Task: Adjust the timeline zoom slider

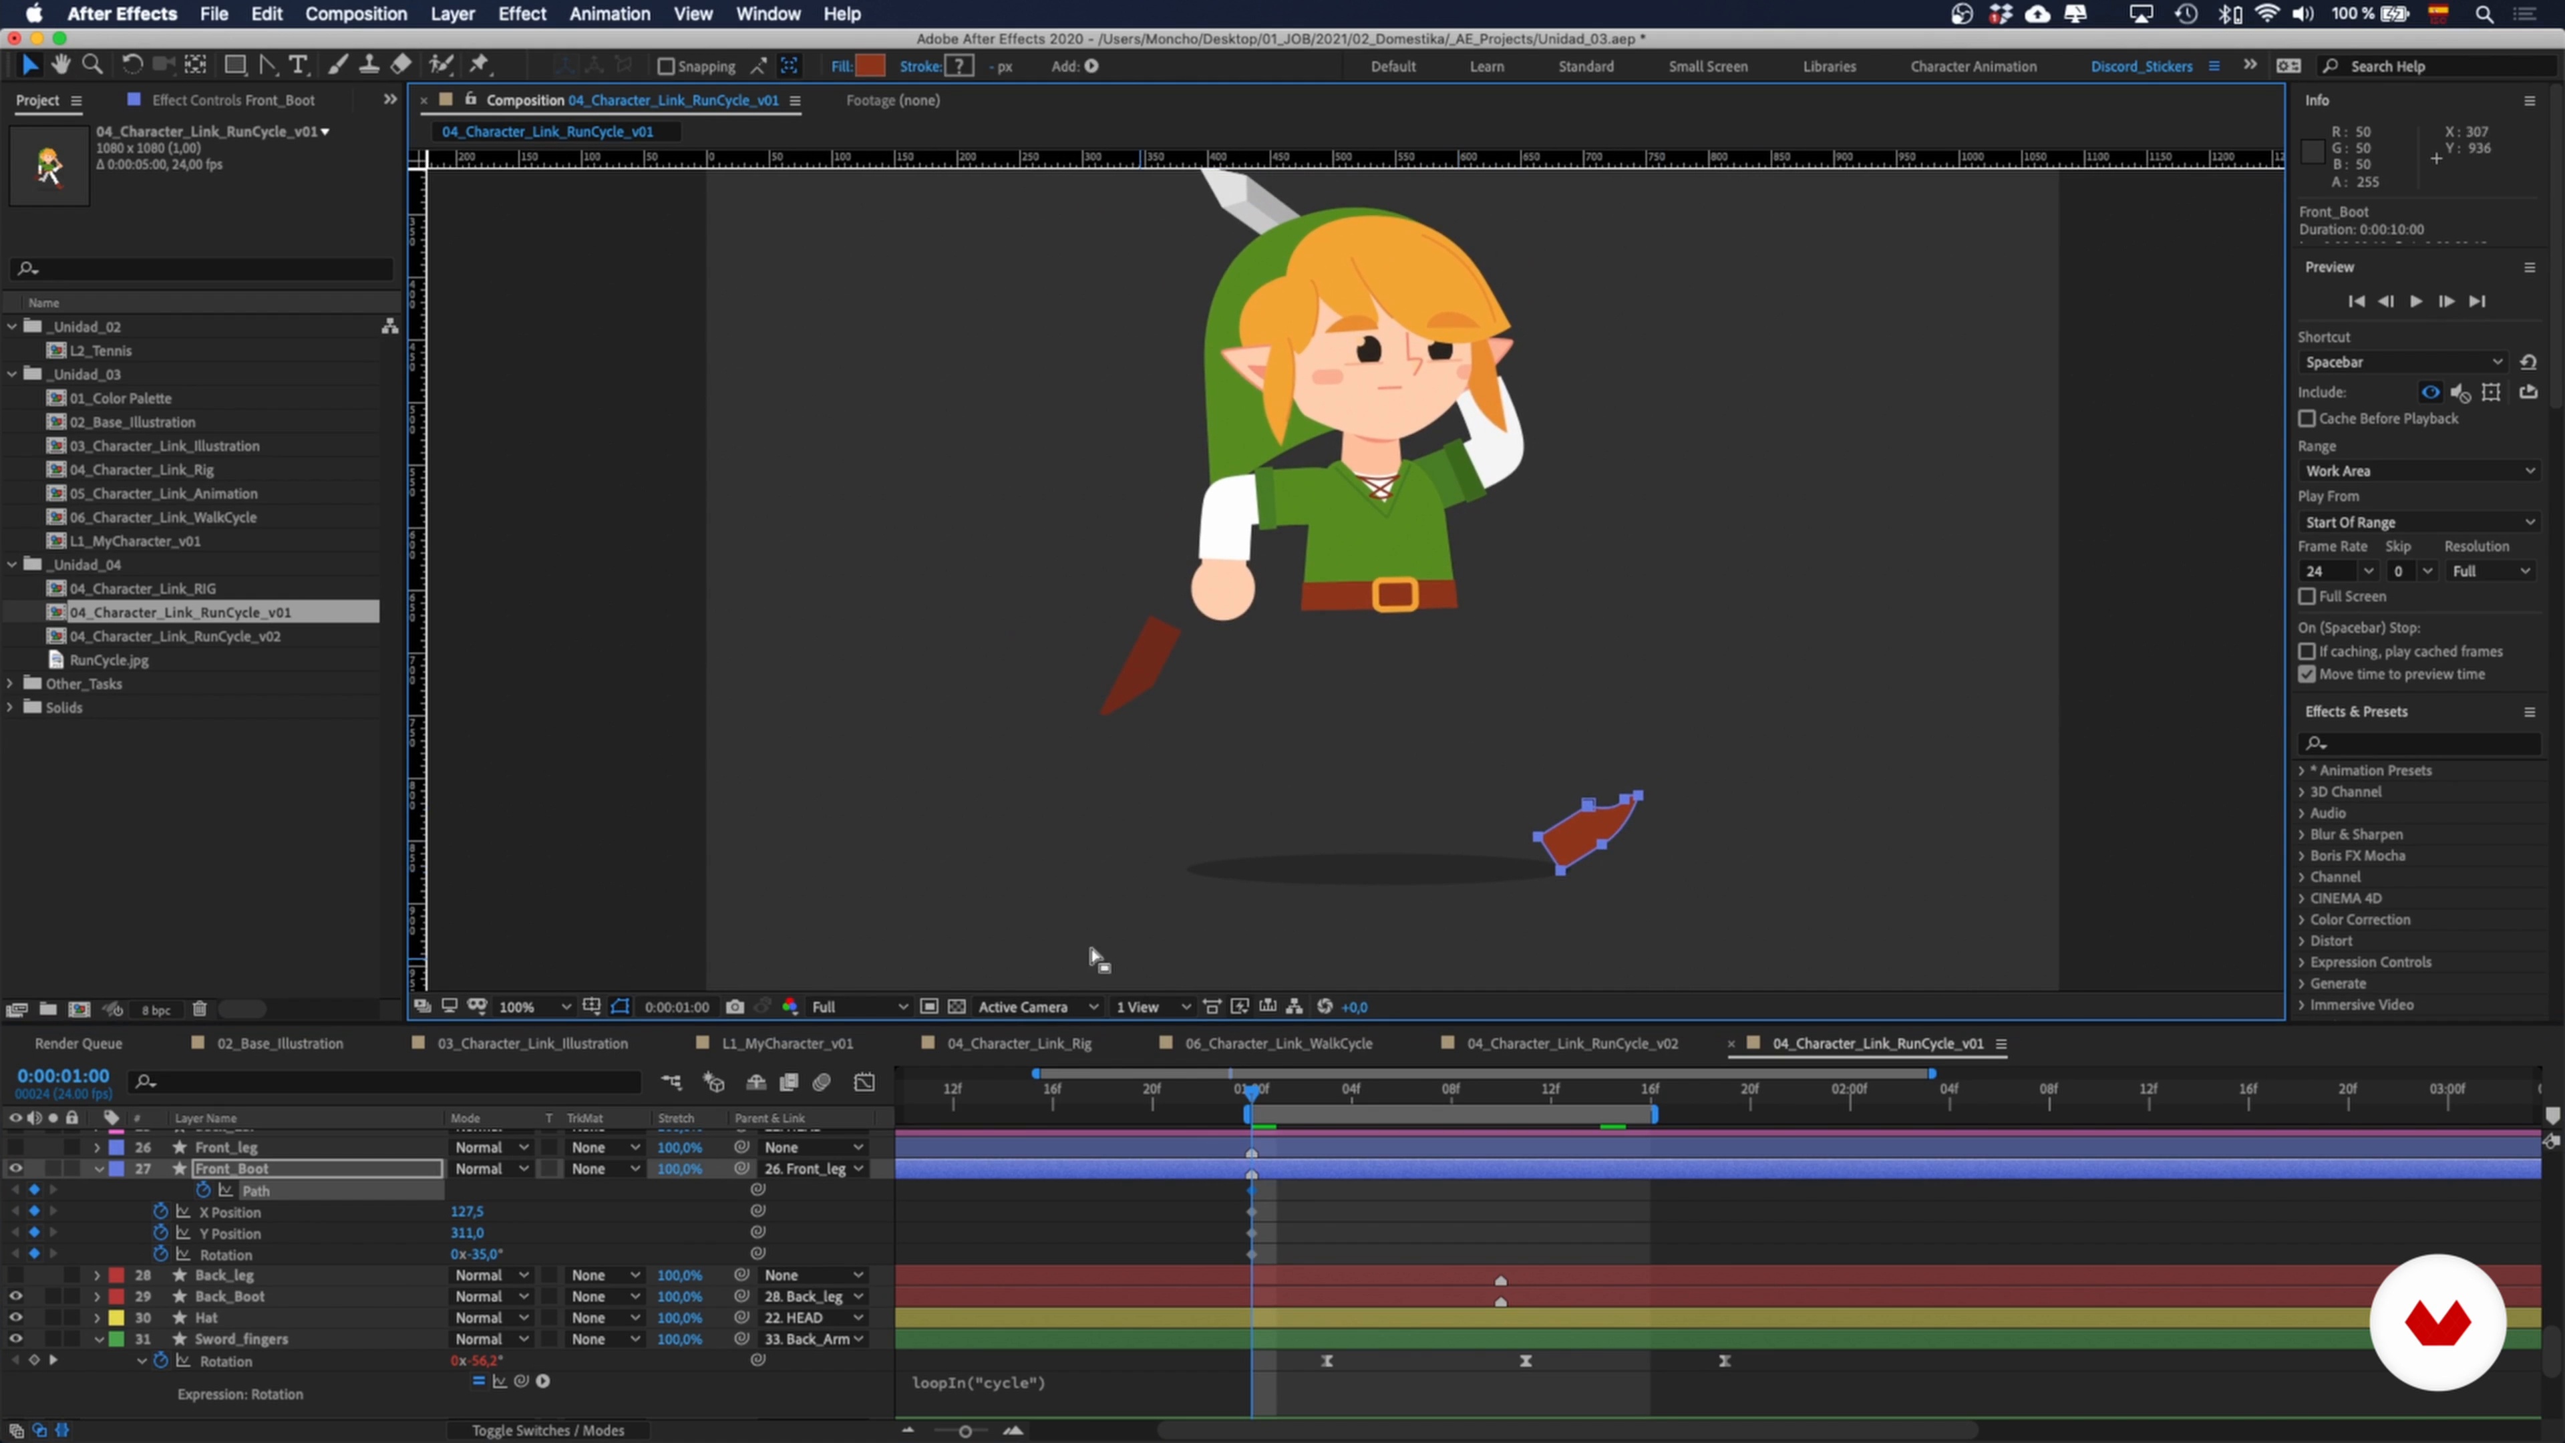Action: pyautogui.click(x=964, y=1431)
